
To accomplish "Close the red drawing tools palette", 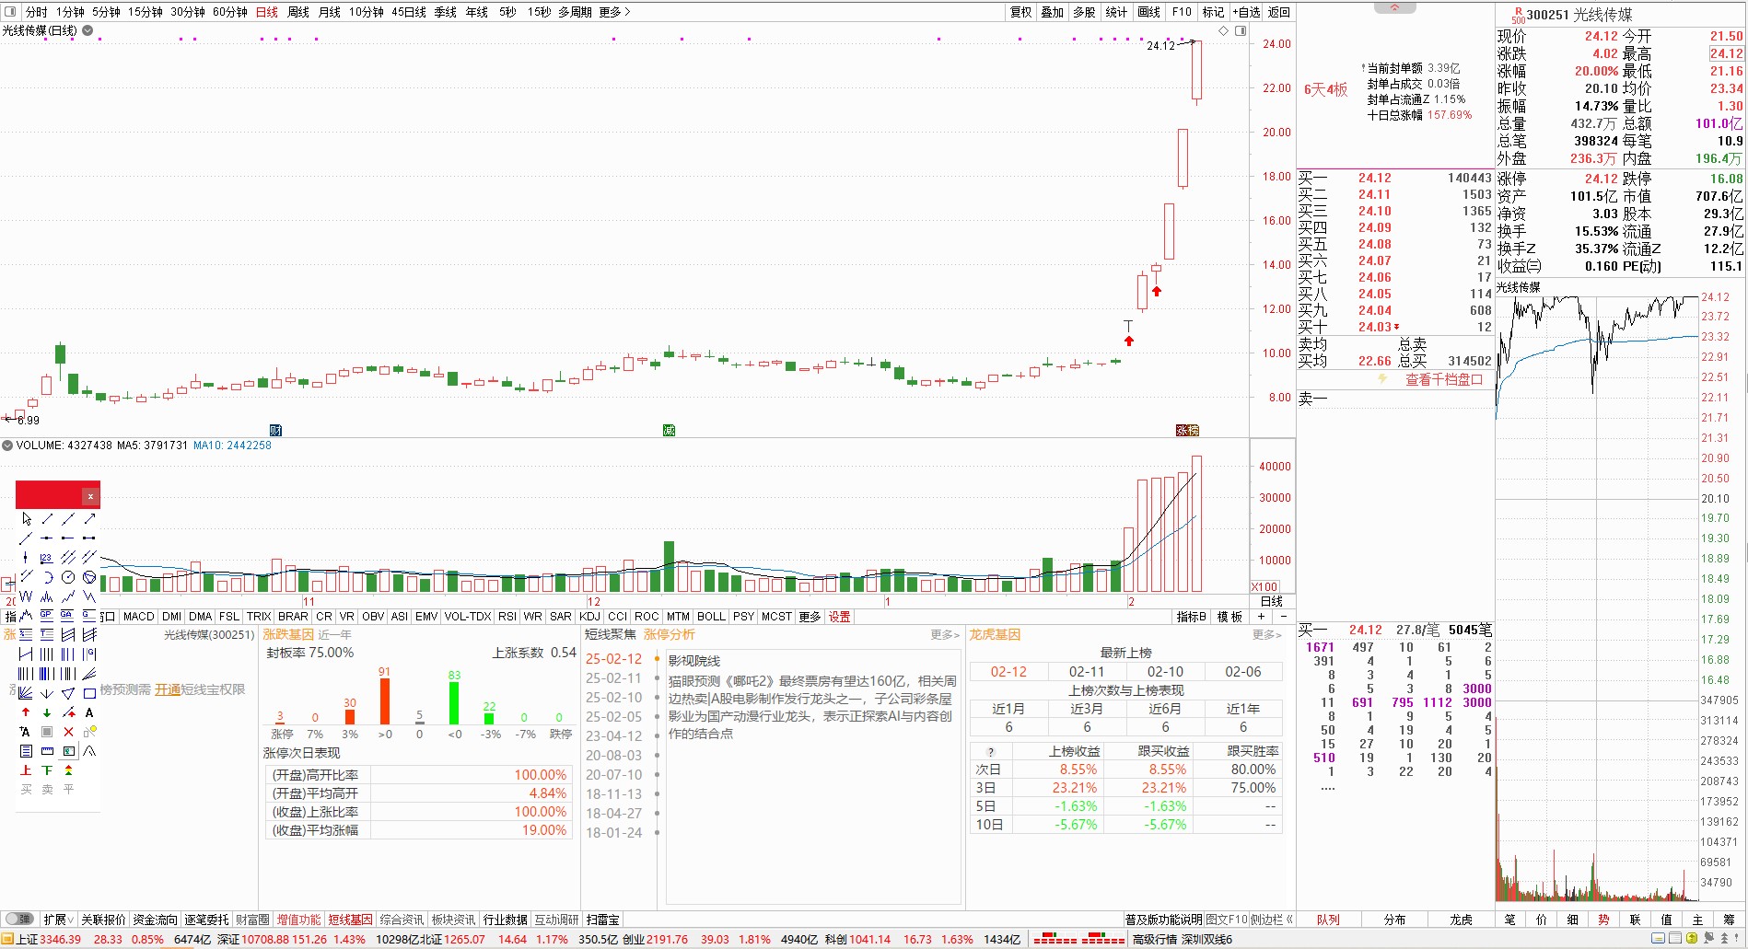I will point(90,497).
